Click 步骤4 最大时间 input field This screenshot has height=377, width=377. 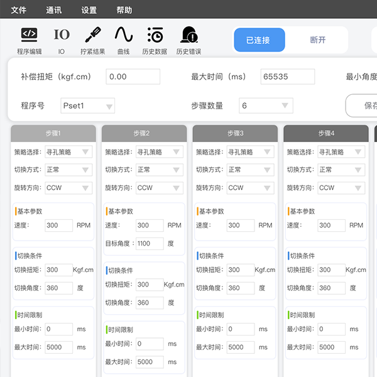point(331,347)
